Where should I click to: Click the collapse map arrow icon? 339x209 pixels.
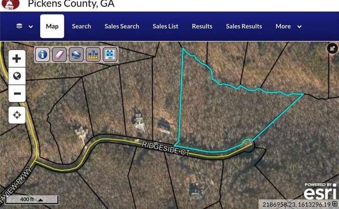click(x=332, y=48)
